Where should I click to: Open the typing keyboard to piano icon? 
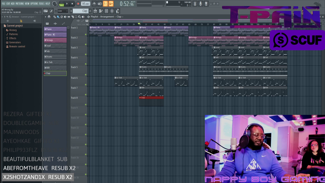(x=46, y=11)
